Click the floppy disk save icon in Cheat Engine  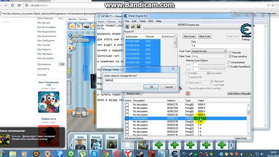(139, 27)
